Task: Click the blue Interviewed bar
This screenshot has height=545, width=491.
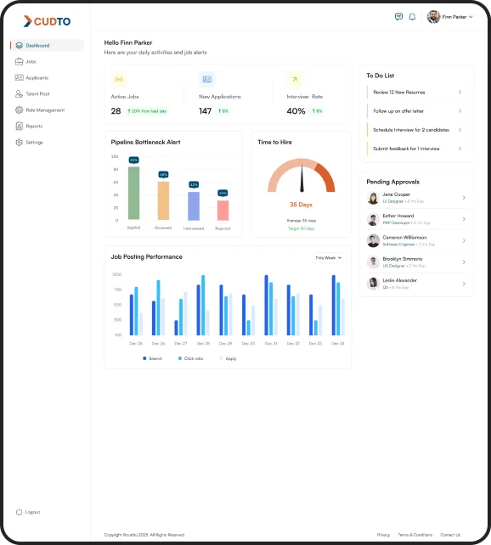Action: 194,206
